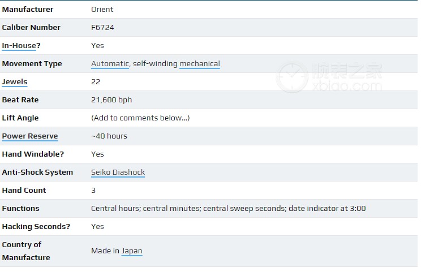Click the Caliber Number label
421x272 pixels.
(x=31, y=27)
